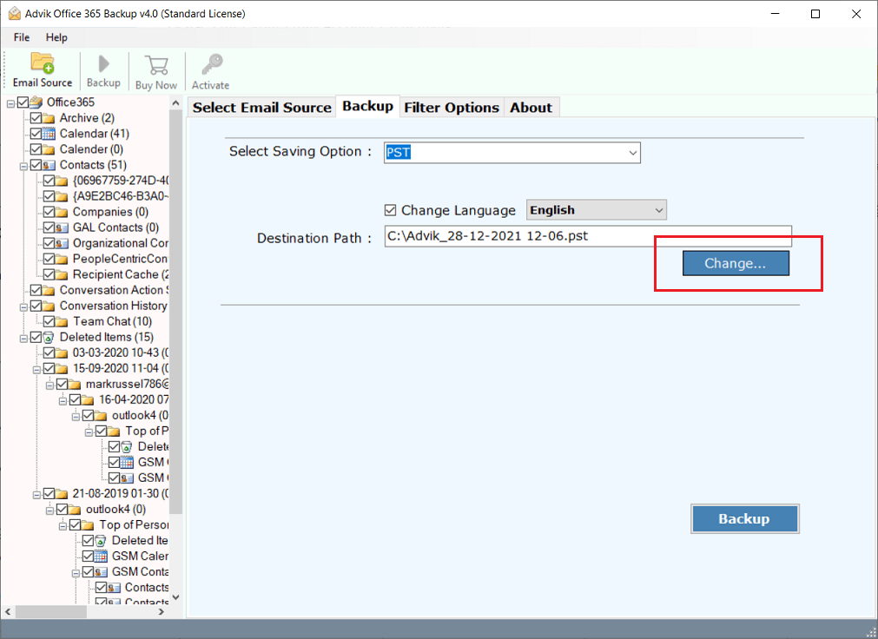Select the Office365 root mailbox icon
878x639 pixels.
(36, 102)
